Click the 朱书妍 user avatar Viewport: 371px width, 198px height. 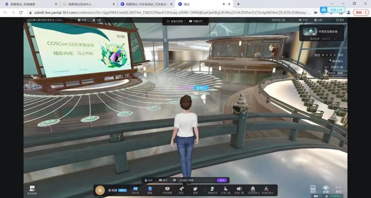click(100, 190)
